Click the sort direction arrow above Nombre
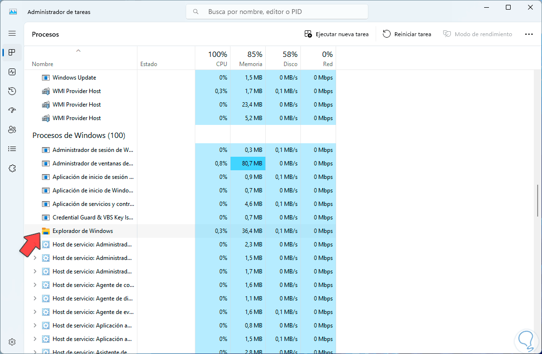542x354 pixels. pyautogui.click(x=79, y=51)
